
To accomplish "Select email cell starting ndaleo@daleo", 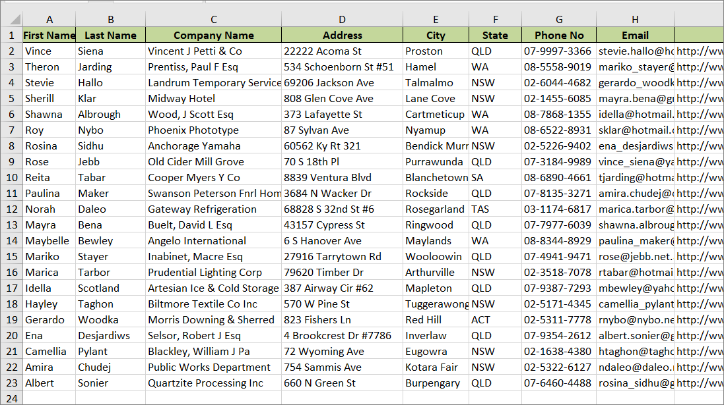I will tap(635, 367).
